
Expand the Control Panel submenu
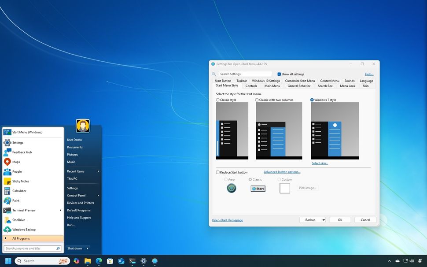point(77,196)
